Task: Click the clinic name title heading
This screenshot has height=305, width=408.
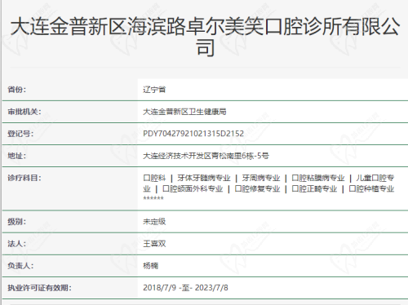Action: point(205,37)
